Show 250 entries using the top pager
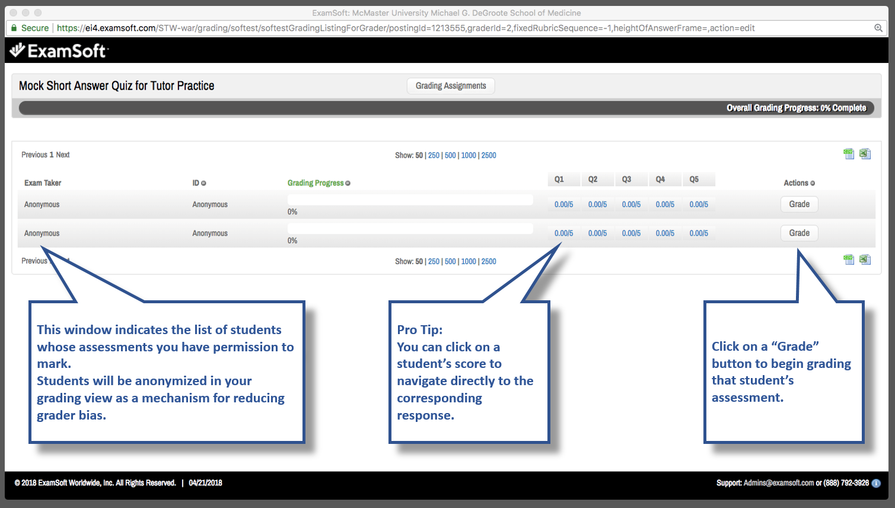This screenshot has width=895, height=508. coord(434,155)
